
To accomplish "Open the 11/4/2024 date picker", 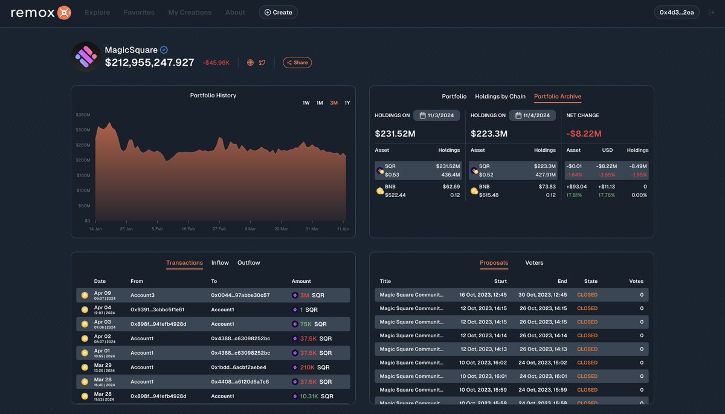I will click(x=532, y=115).
